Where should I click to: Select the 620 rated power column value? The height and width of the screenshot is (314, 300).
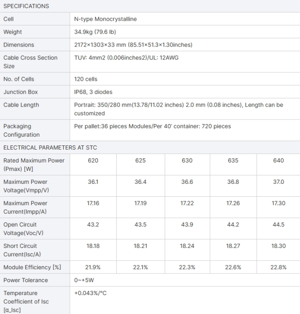point(93,160)
